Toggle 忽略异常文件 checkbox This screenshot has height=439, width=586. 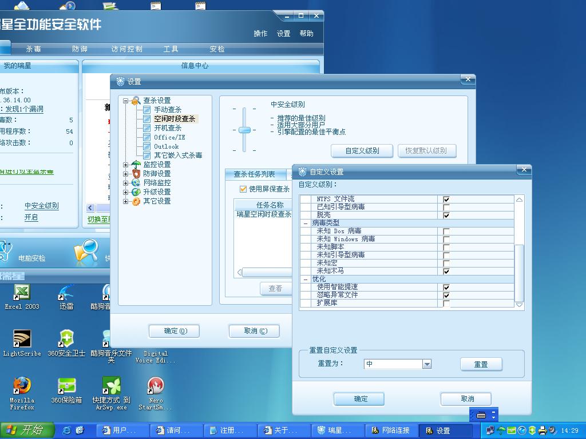(446, 296)
